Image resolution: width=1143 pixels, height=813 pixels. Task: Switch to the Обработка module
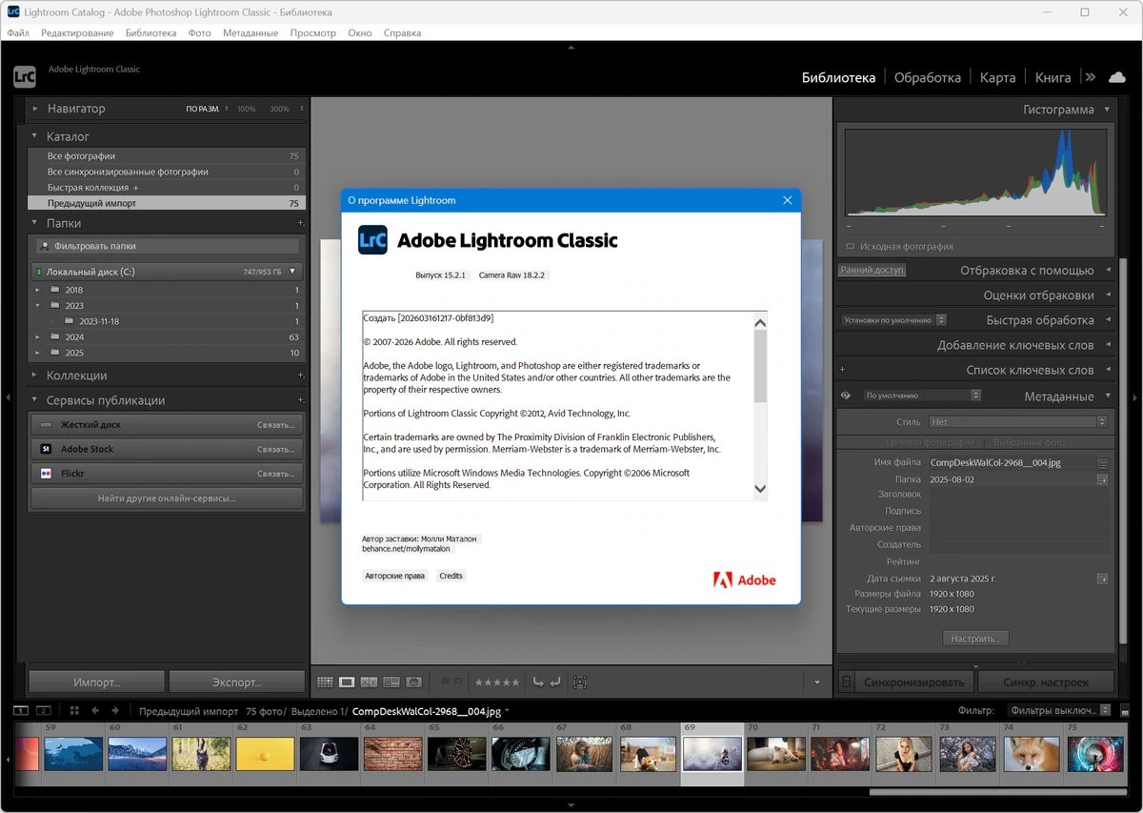[x=927, y=77]
